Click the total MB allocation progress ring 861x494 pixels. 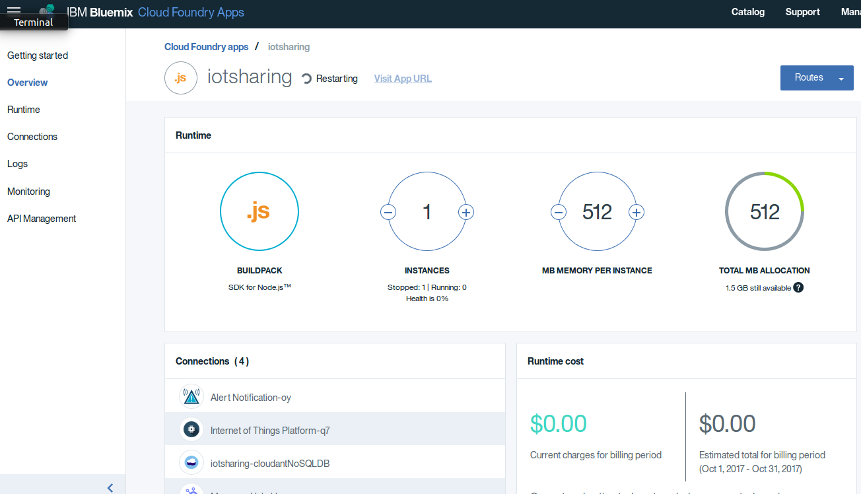pyautogui.click(x=764, y=211)
